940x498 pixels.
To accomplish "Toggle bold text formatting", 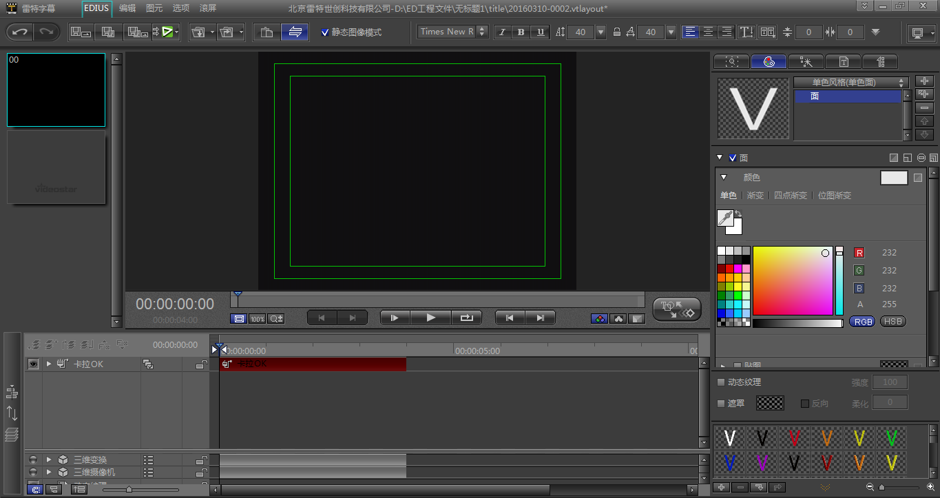I will coord(521,32).
